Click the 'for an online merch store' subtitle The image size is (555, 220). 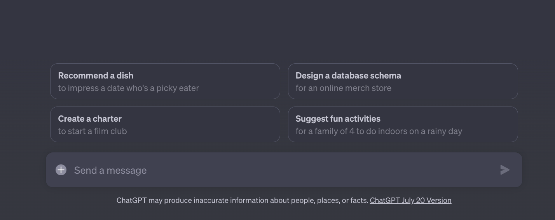pyautogui.click(x=343, y=88)
